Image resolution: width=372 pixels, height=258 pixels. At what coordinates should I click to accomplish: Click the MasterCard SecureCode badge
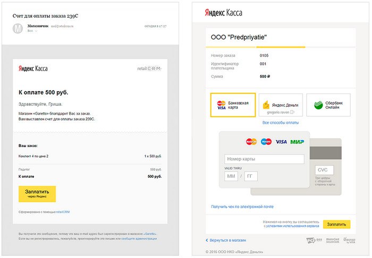(x=332, y=240)
